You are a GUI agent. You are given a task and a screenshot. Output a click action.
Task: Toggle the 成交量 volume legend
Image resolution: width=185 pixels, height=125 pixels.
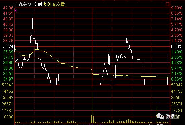[x=59, y=4]
